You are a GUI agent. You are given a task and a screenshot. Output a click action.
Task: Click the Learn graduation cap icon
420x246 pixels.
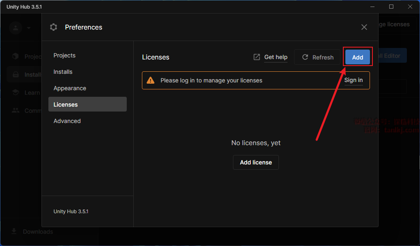point(16,93)
